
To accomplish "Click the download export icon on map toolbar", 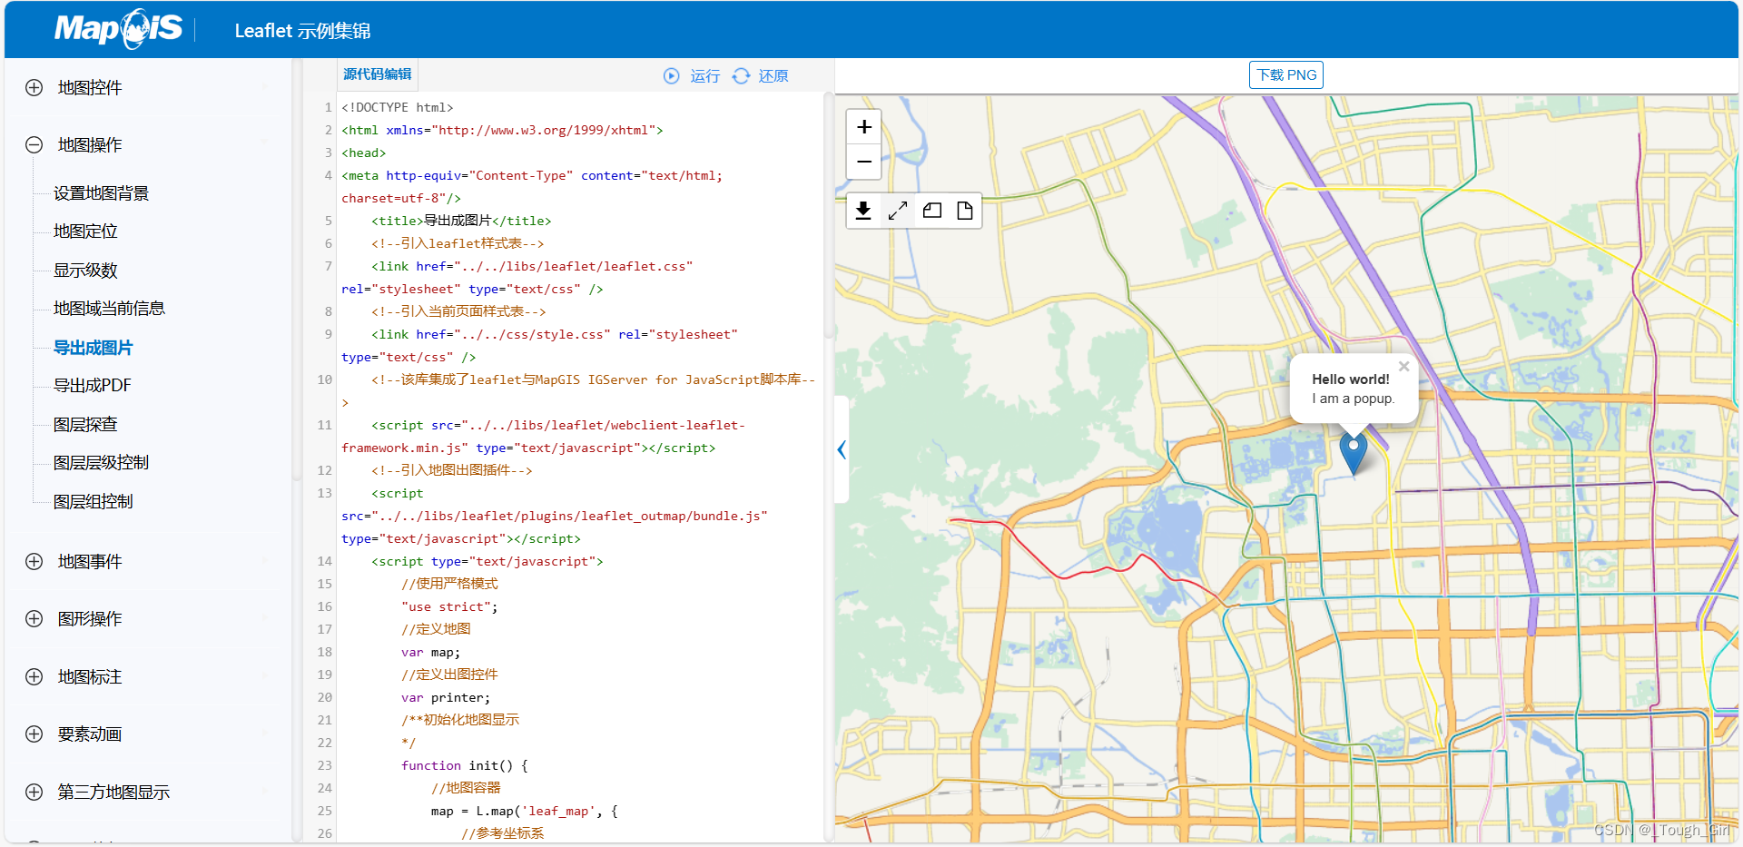I will (863, 211).
